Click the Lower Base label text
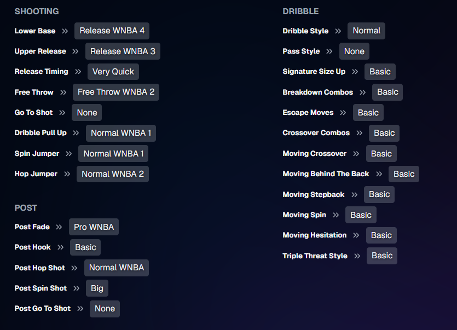The image size is (457, 330). pyautogui.click(x=35, y=31)
